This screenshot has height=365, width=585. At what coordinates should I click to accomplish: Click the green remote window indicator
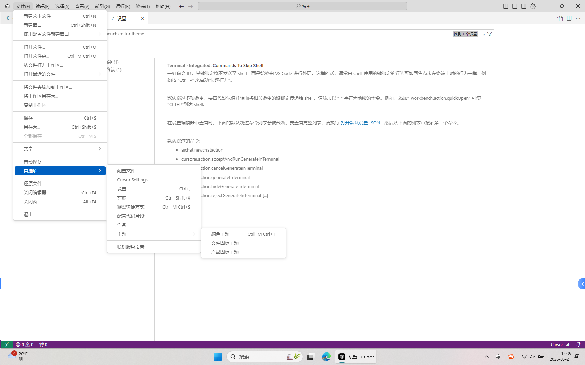point(7,344)
